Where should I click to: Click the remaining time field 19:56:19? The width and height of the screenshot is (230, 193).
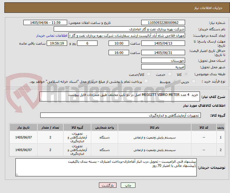[x=57, y=43]
